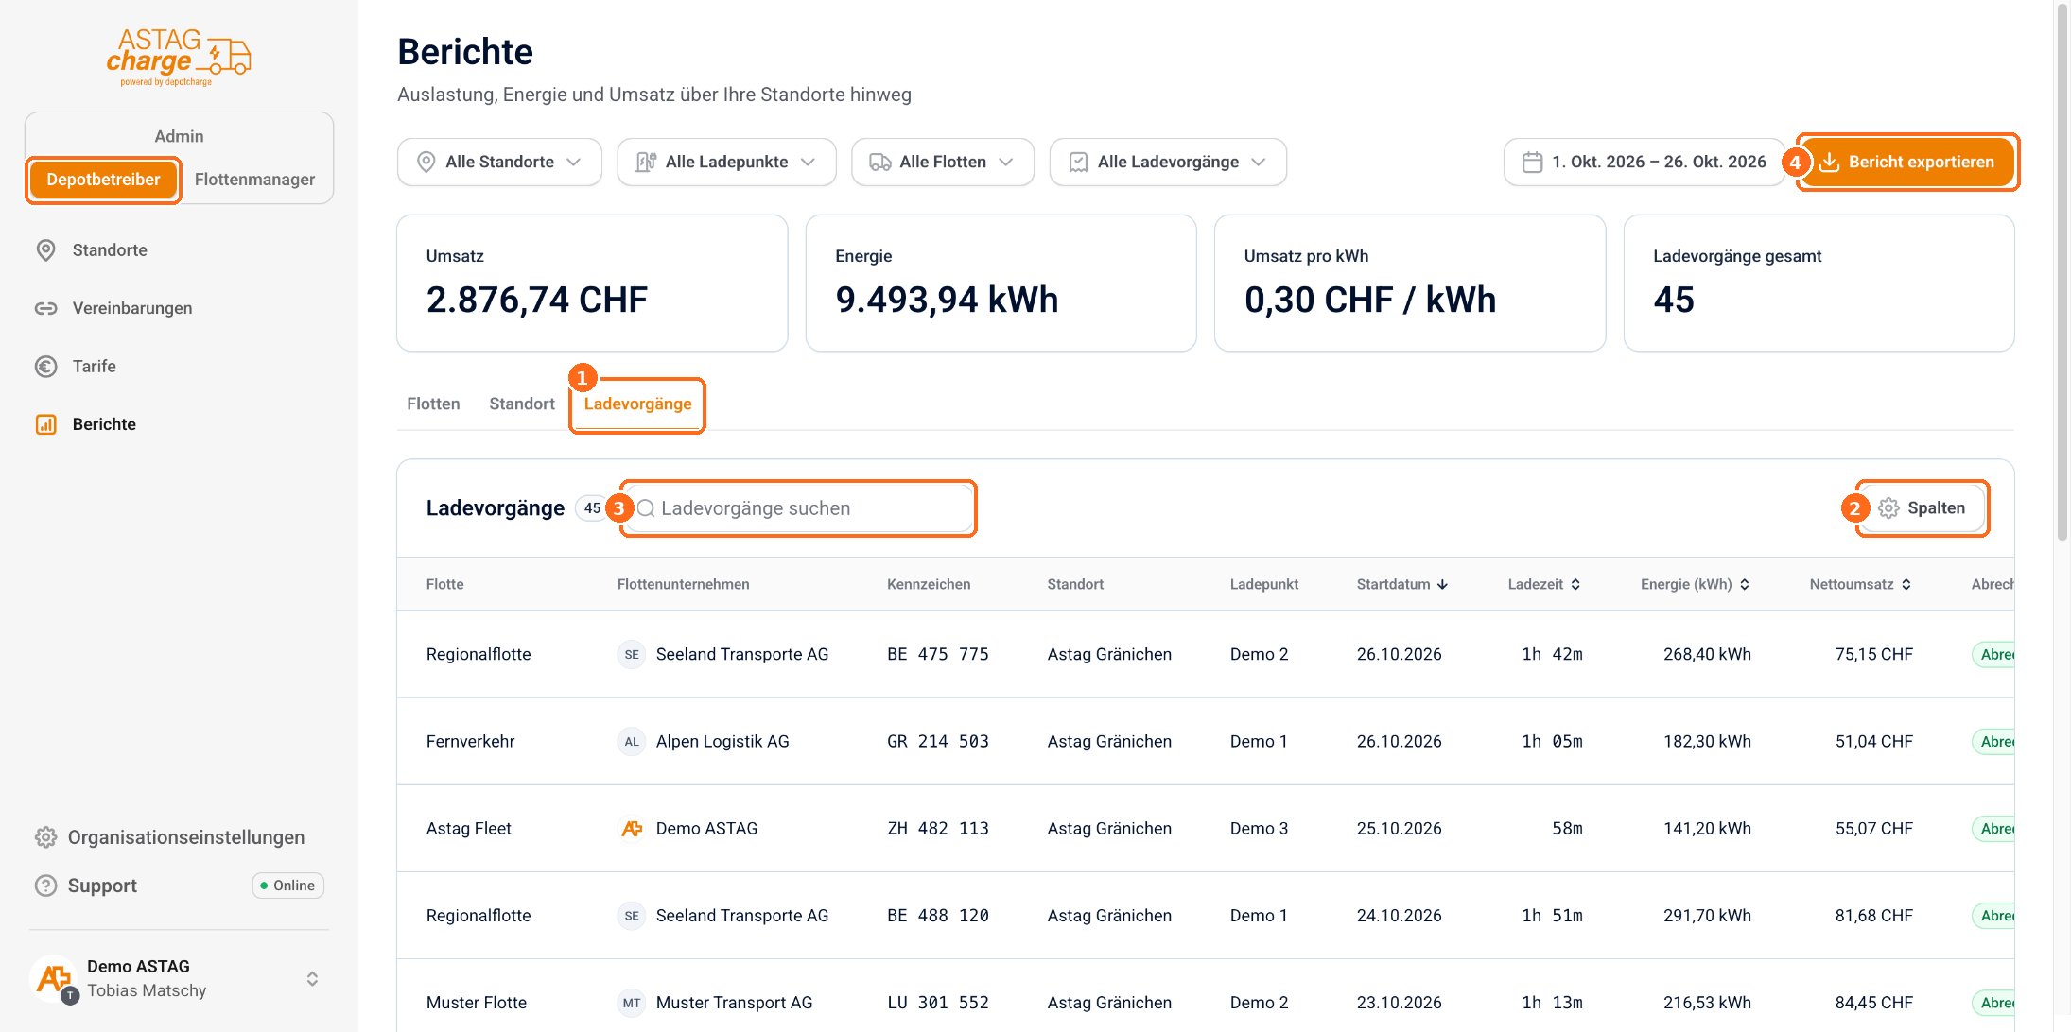This screenshot has width=2071, height=1032.
Task: Click the MT avatar for Muster Transport AG
Action: [632, 1003]
